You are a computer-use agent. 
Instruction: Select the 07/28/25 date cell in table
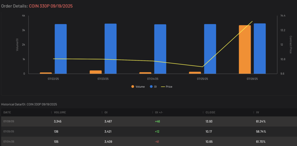click(9, 121)
